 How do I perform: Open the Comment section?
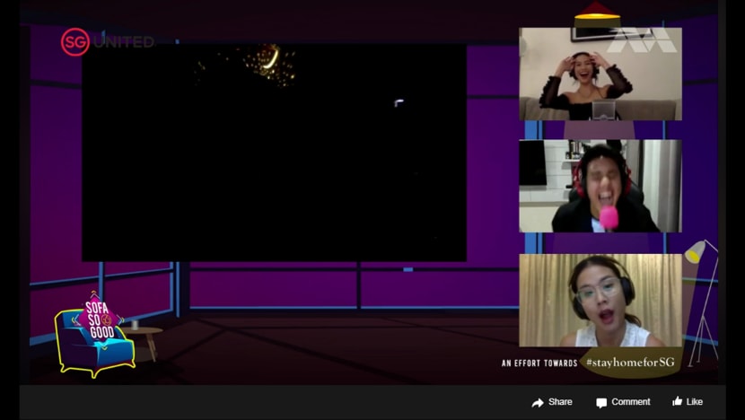(623, 402)
